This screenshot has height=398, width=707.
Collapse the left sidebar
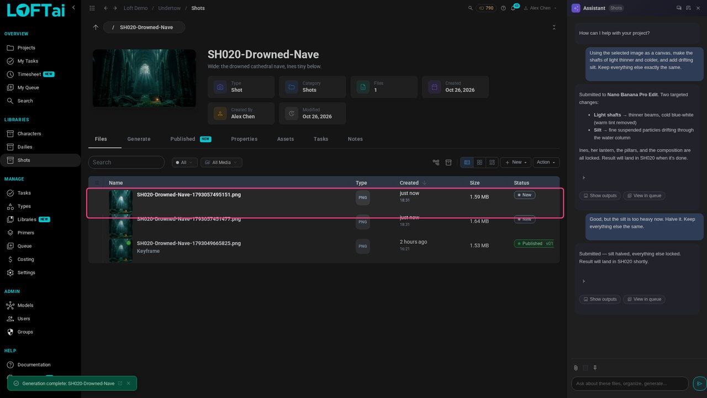73,8
